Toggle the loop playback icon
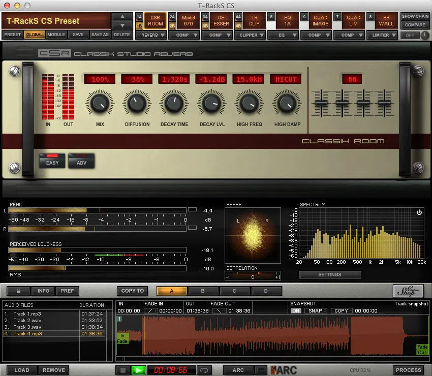This screenshot has height=376, width=432. coord(204,370)
